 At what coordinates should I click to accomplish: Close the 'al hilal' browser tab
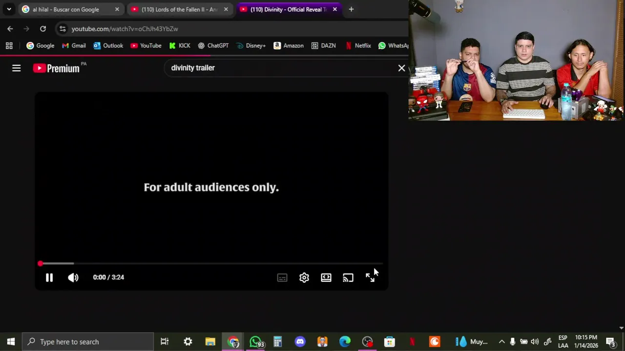[x=117, y=9]
